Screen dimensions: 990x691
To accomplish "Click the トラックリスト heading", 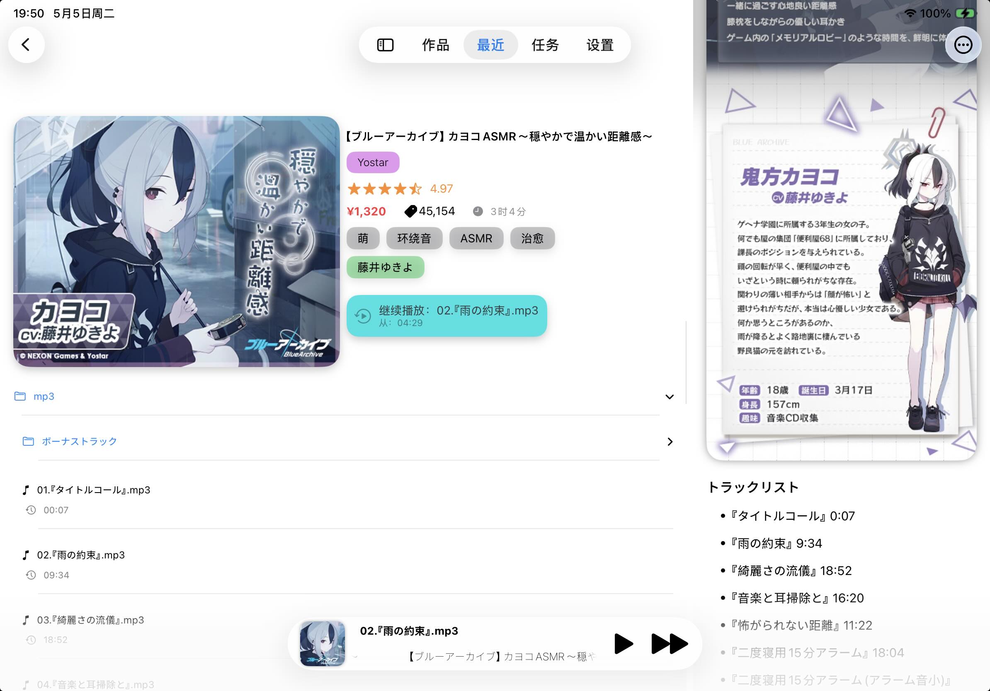I will (753, 487).
